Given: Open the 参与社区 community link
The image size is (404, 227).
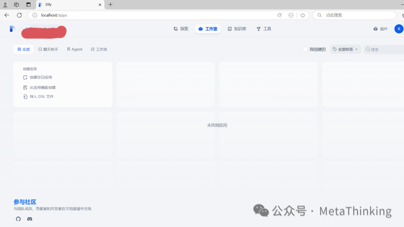Looking at the screenshot, I should tap(25, 202).
